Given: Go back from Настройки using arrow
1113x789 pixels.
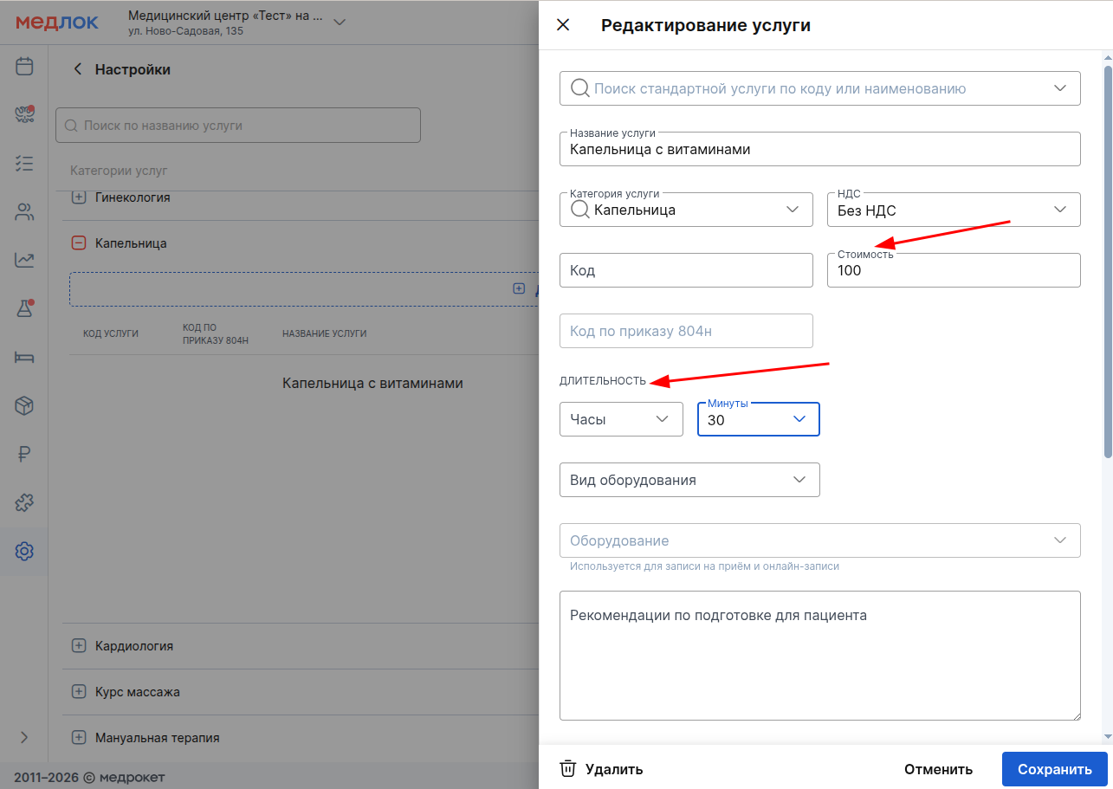Looking at the screenshot, I should point(78,69).
